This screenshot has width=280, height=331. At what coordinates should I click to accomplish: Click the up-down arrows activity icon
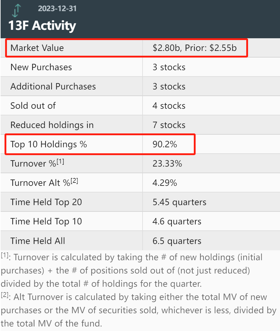(x=17, y=10)
